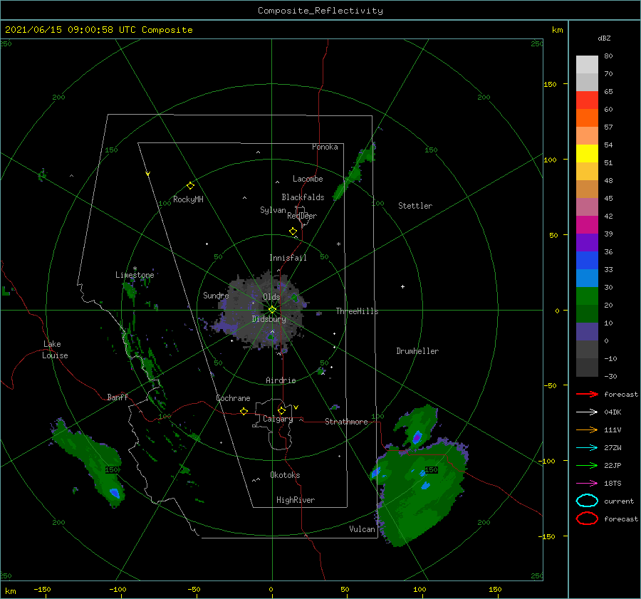Click the RockyMH label
The width and height of the screenshot is (641, 599).
(x=188, y=199)
